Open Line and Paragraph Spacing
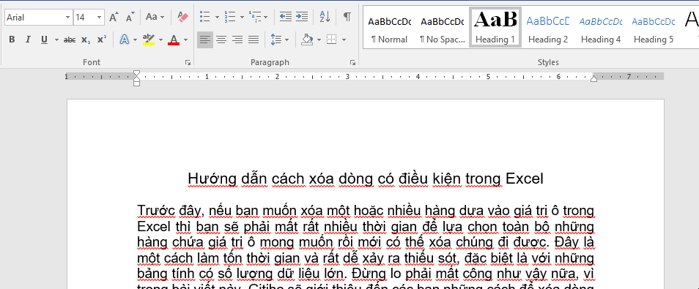Viewport: 699px width, 289px height. [x=279, y=40]
